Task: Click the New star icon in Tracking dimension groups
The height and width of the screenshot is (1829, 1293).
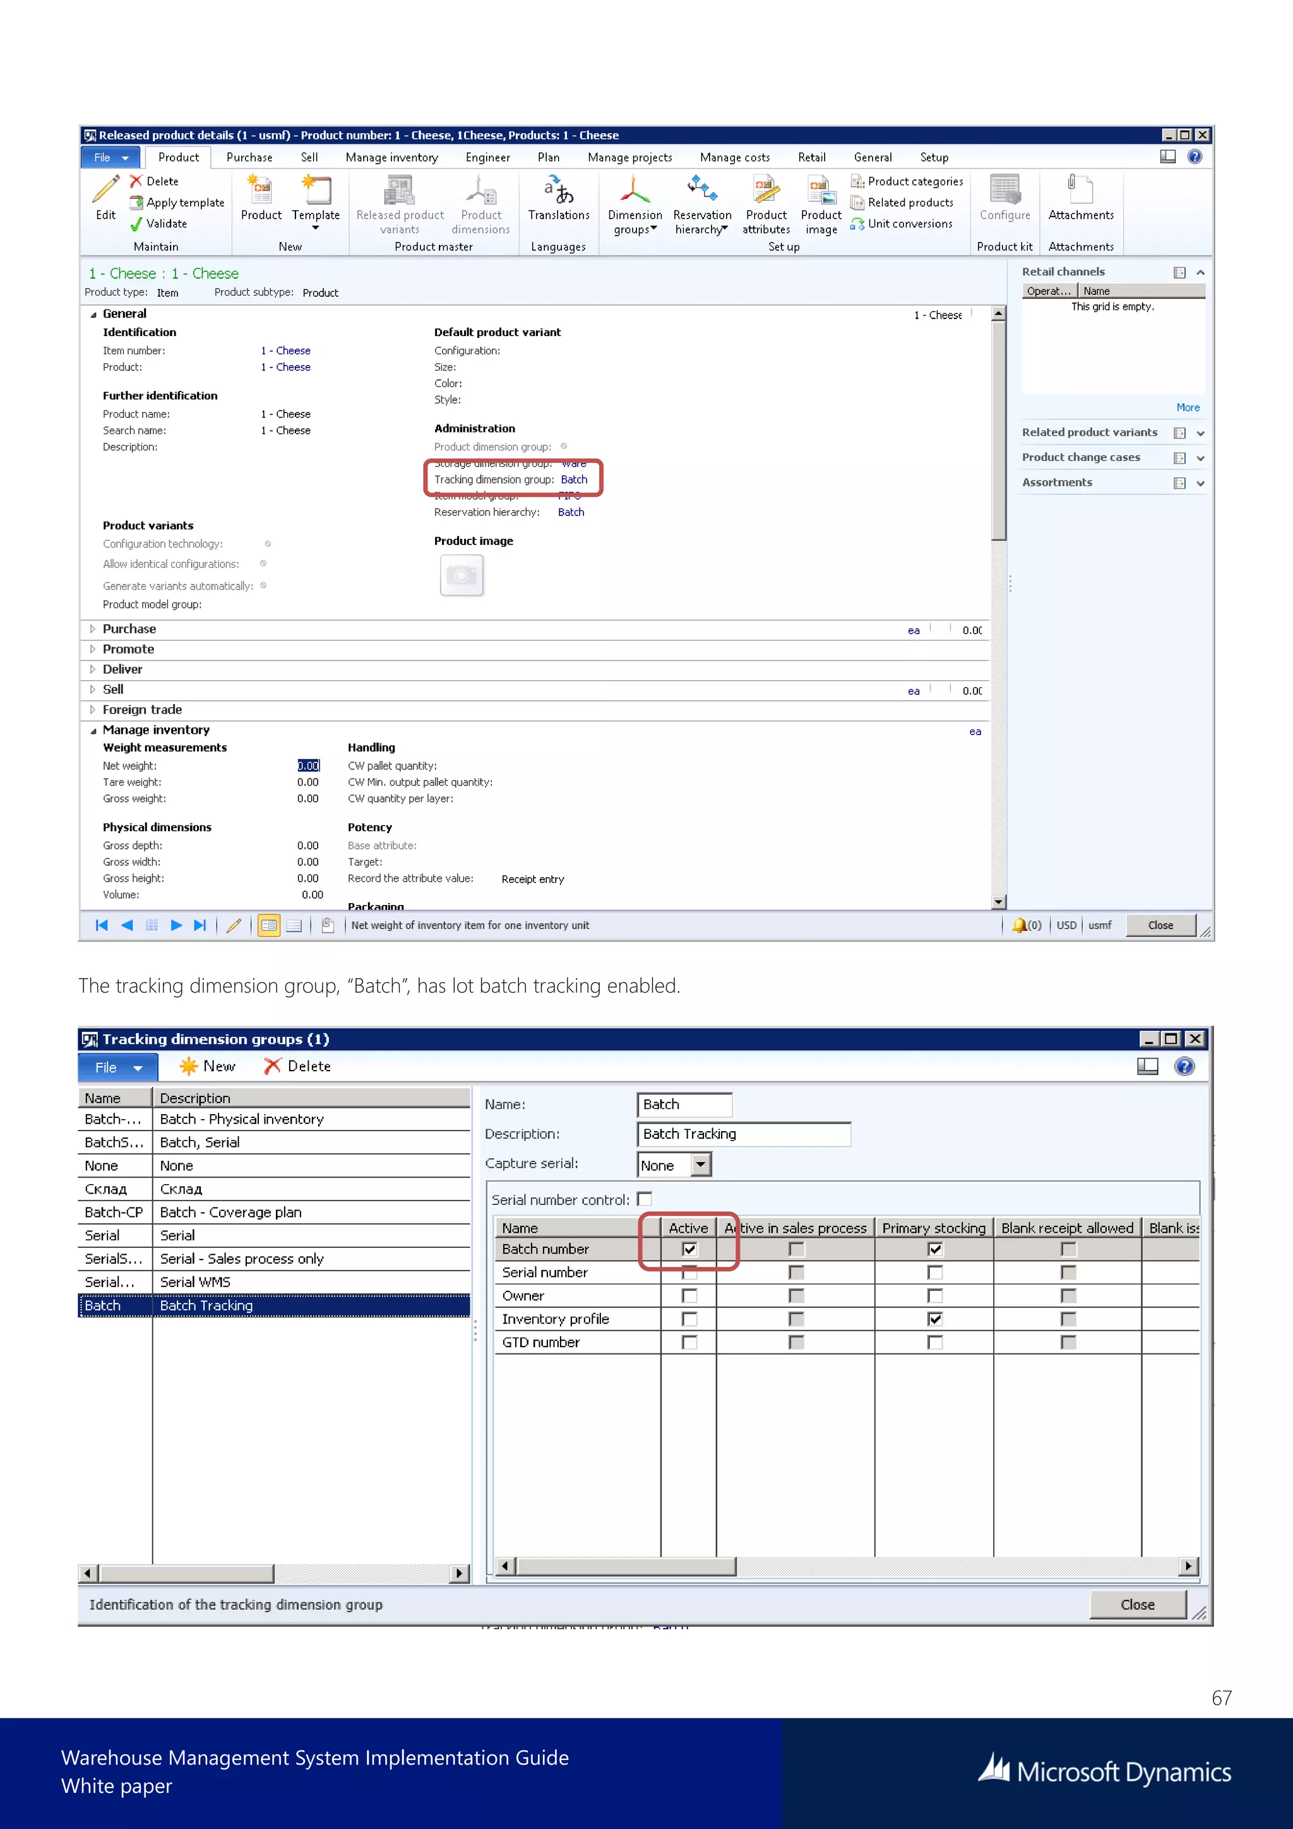Action: (189, 1066)
